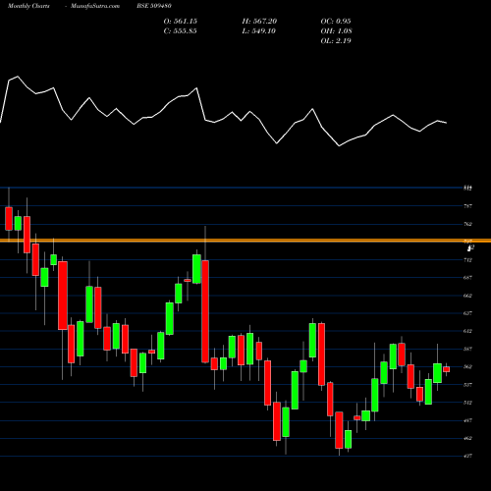Select the open value "O: 561.15"
The width and height of the screenshot is (491, 491).
pos(181,22)
